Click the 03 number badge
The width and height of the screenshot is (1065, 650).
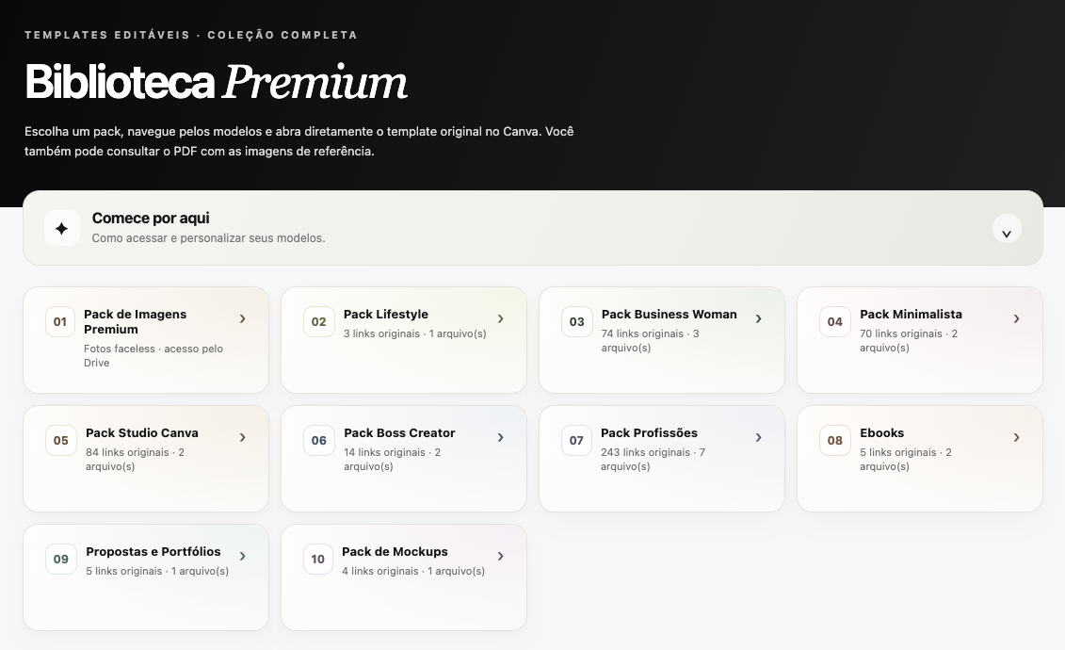(576, 321)
